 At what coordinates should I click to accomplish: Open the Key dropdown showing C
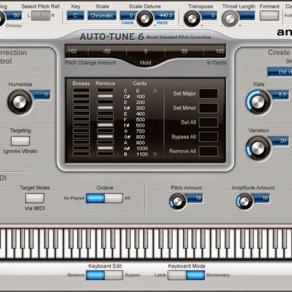(x=75, y=16)
